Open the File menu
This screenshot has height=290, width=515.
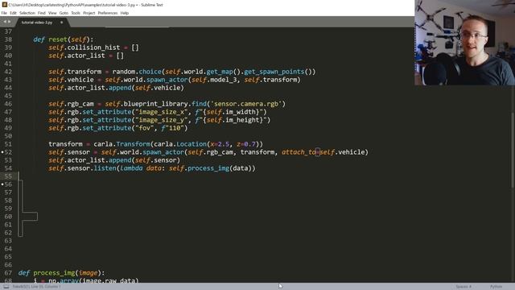coord(4,13)
